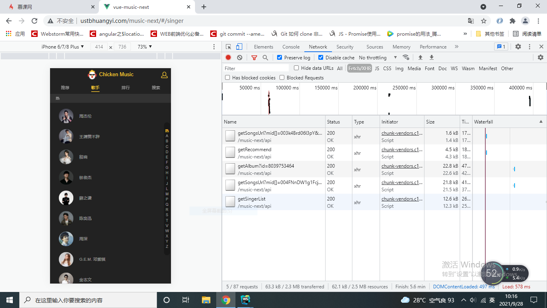Open WebStorm from the taskbar
The width and height of the screenshot is (547, 308).
[245, 300]
